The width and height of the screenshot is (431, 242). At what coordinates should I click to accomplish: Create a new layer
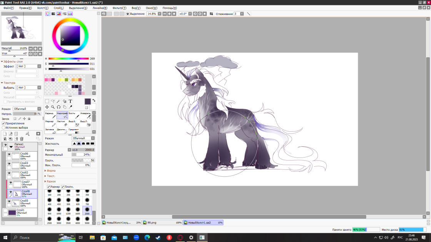click(5, 134)
